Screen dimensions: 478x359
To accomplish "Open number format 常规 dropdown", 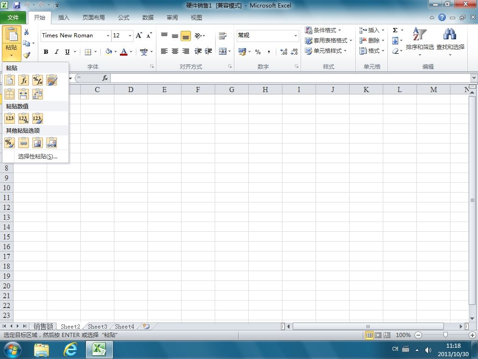I will click(295, 36).
